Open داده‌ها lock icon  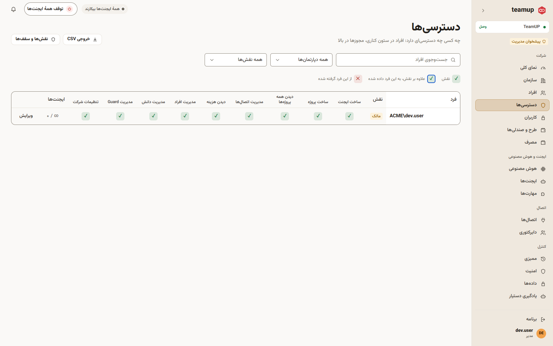pyautogui.click(x=543, y=284)
